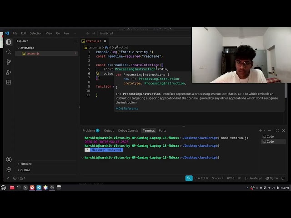The height and width of the screenshot is (218, 291).
Task: Open the Run and Debug view
Action: [x=9, y=72]
